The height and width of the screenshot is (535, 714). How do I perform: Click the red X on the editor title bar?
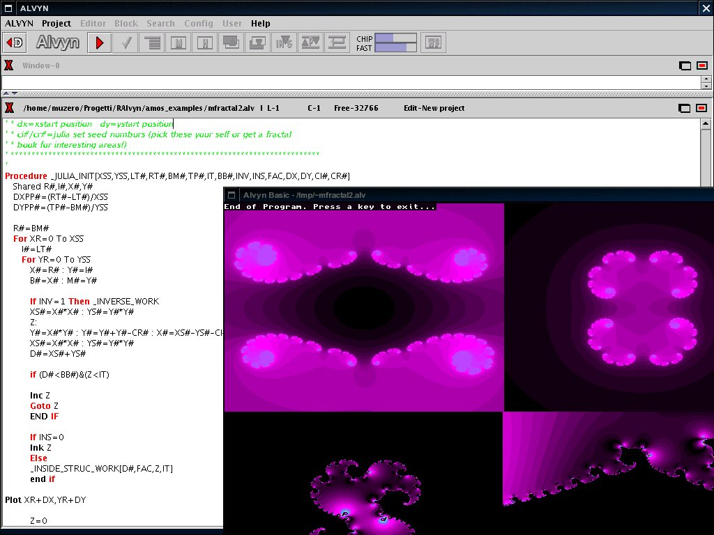click(9, 108)
